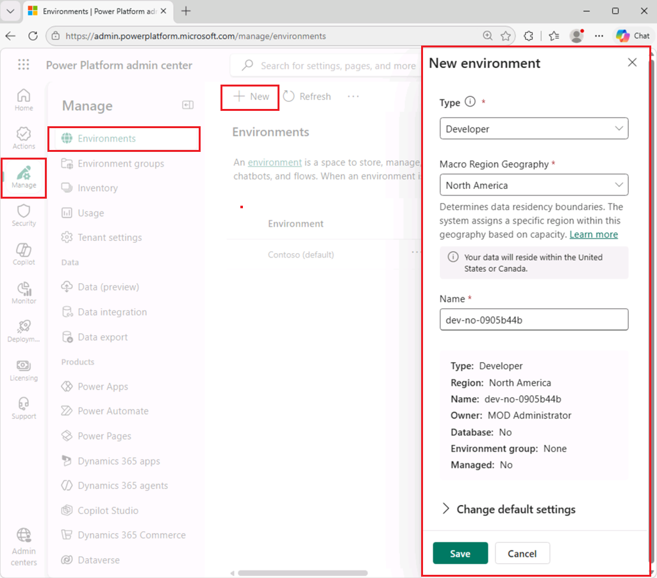Go to Home in left rail
Screen dimensions: 657x578
tap(24, 100)
